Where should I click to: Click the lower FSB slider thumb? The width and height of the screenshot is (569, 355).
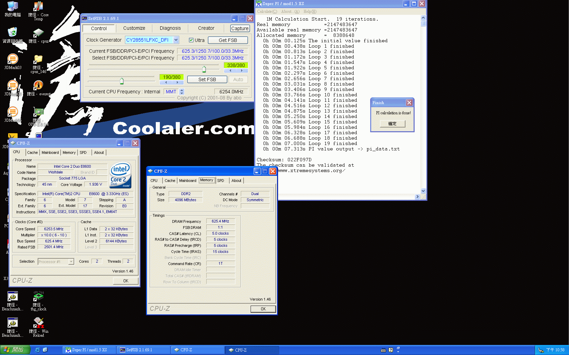pyautogui.click(x=122, y=81)
